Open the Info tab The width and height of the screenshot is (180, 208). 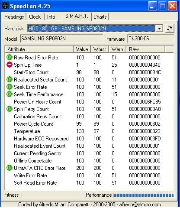coord(51,17)
